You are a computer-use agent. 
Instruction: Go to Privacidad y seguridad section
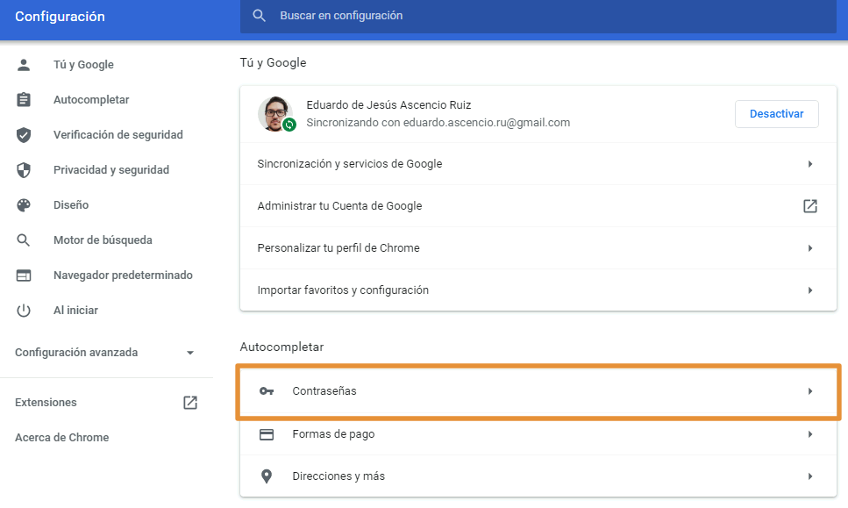point(111,170)
